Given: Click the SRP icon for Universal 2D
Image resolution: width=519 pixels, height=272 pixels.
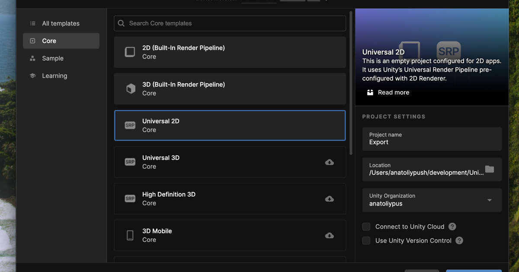Looking at the screenshot, I should coord(130,125).
